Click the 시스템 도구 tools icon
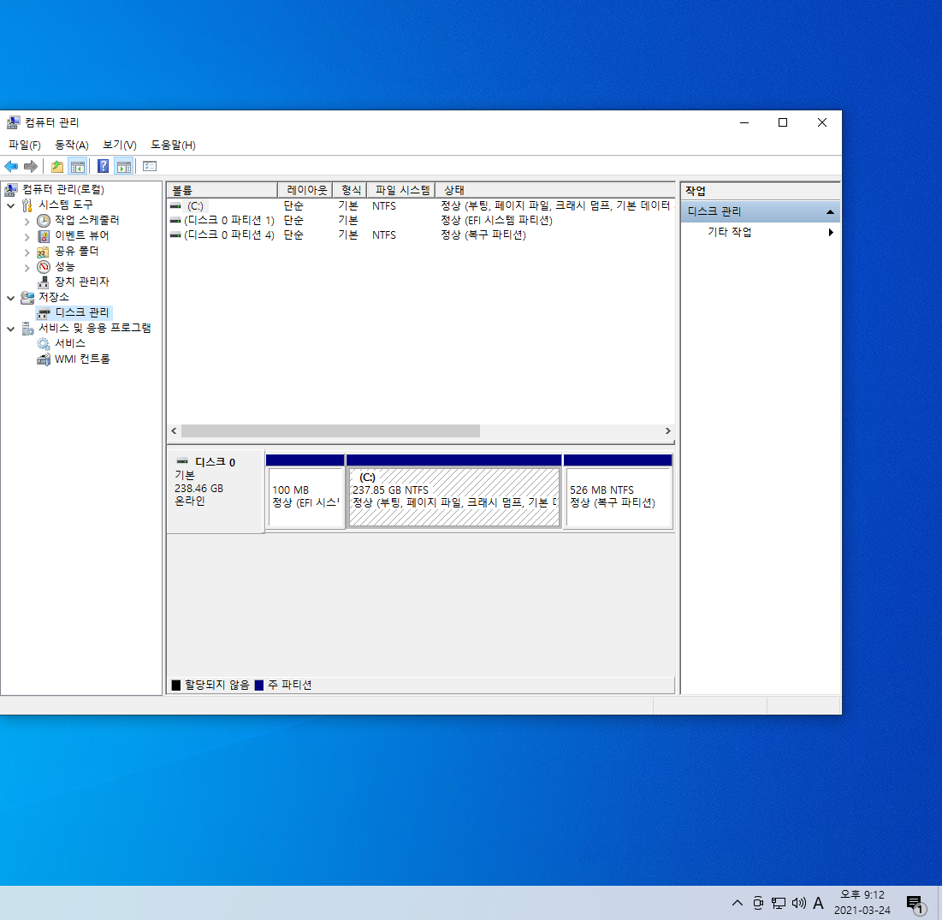Screen dimensions: 942x920 27,205
